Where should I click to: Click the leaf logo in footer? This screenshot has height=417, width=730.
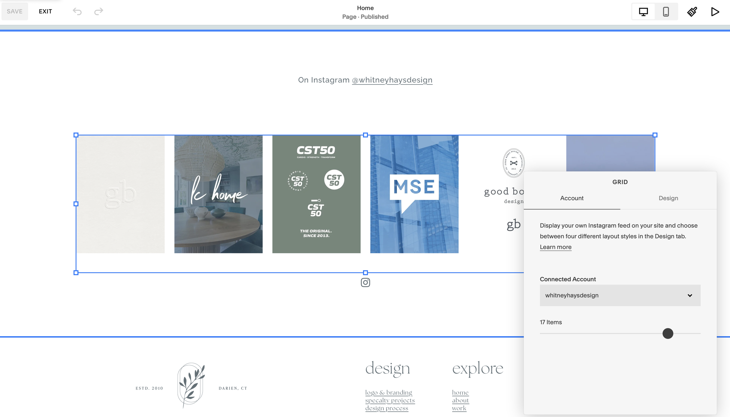(x=191, y=385)
